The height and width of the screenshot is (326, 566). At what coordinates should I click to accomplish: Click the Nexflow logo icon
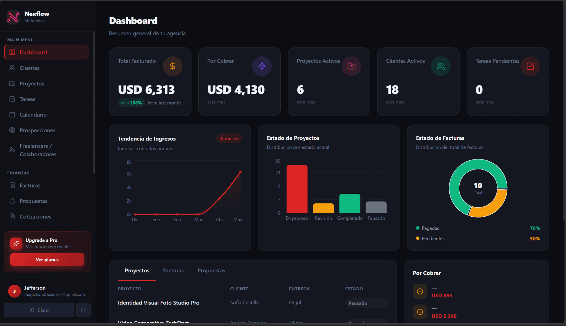coord(13,17)
